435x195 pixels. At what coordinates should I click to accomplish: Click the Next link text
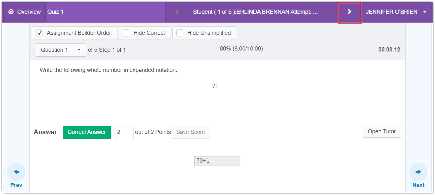[418, 185]
